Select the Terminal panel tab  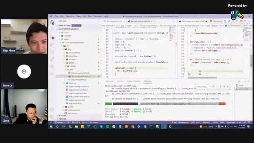click(x=148, y=81)
